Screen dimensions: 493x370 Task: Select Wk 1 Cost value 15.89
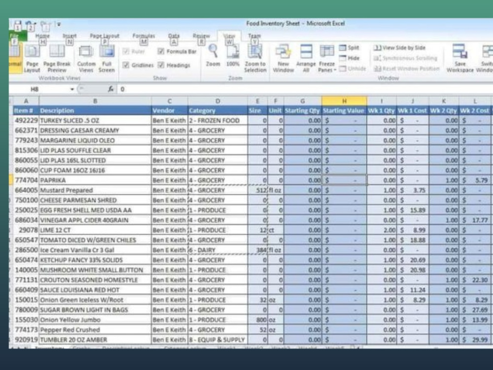click(x=413, y=210)
